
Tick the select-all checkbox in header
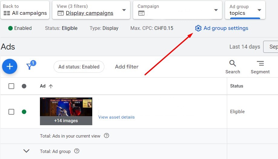pyautogui.click(x=11, y=86)
